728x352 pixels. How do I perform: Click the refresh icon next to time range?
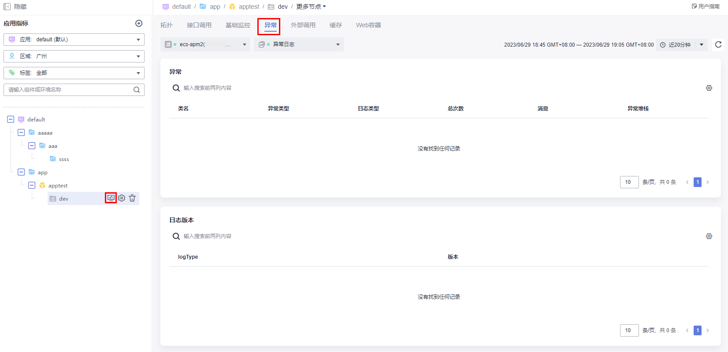[718, 44]
